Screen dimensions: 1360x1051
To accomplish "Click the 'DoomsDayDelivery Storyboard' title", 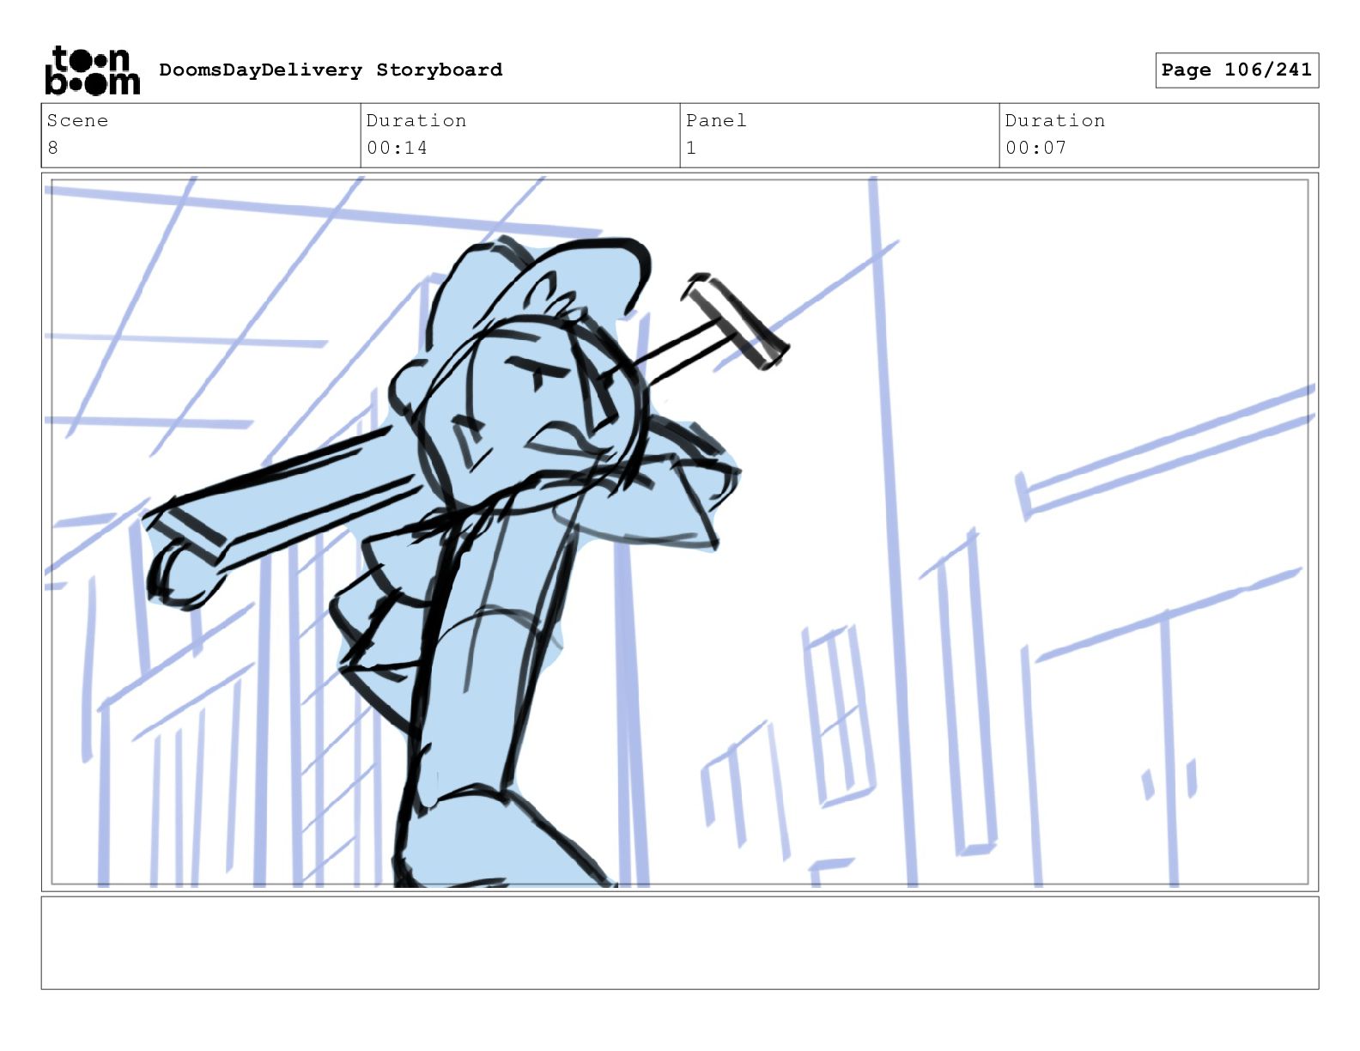I will click(x=331, y=70).
